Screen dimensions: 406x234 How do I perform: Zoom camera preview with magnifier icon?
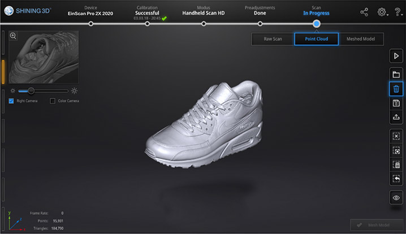point(13,36)
